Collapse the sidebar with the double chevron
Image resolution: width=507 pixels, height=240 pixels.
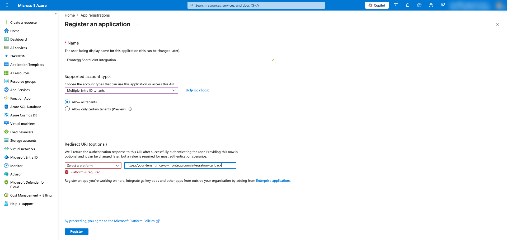click(x=55, y=14)
